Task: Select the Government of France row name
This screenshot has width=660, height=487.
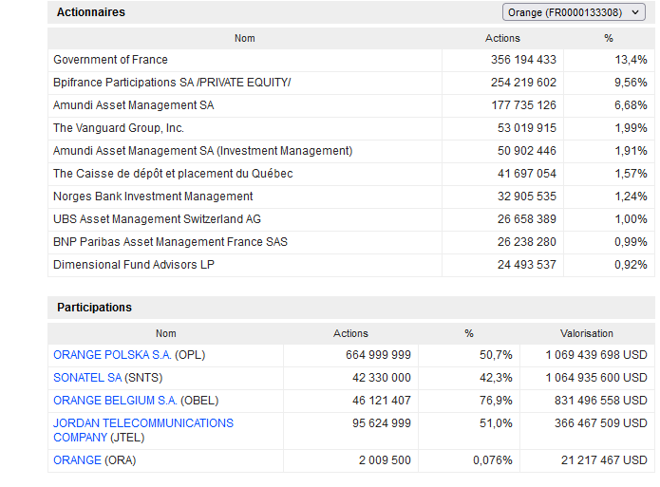Action: pos(110,60)
